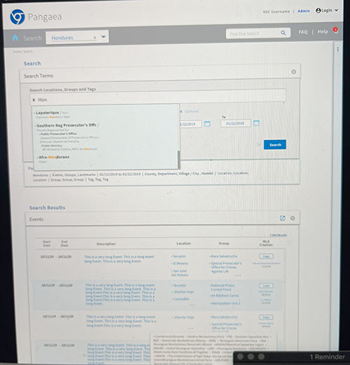Click in the Free Text Search field
The height and width of the screenshot is (365, 350).
254,34
